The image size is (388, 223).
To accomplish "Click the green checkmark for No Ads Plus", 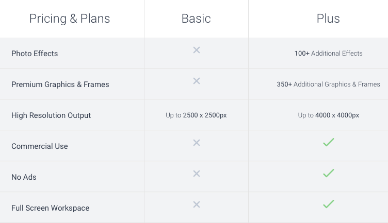I will click(328, 173).
